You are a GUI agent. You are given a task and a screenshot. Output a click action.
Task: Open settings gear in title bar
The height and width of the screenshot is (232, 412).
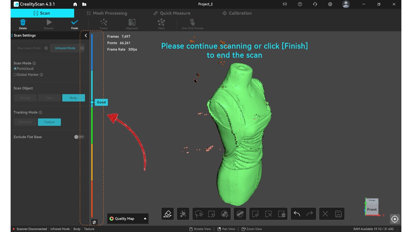(x=330, y=4)
